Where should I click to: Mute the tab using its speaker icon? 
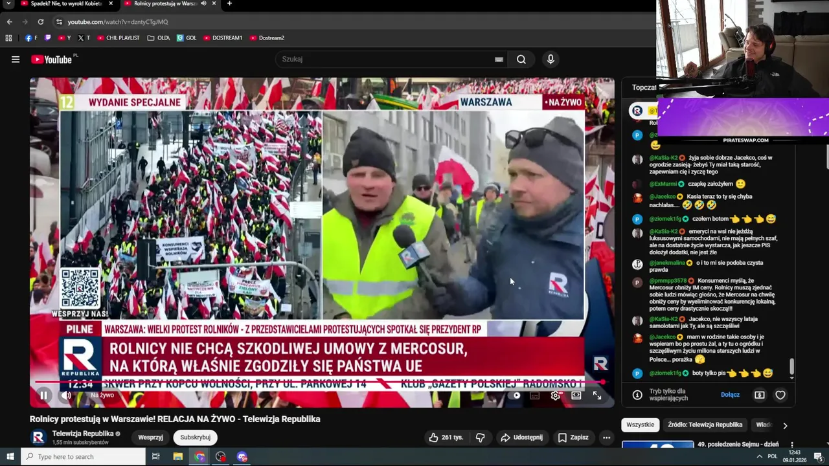pos(204,4)
